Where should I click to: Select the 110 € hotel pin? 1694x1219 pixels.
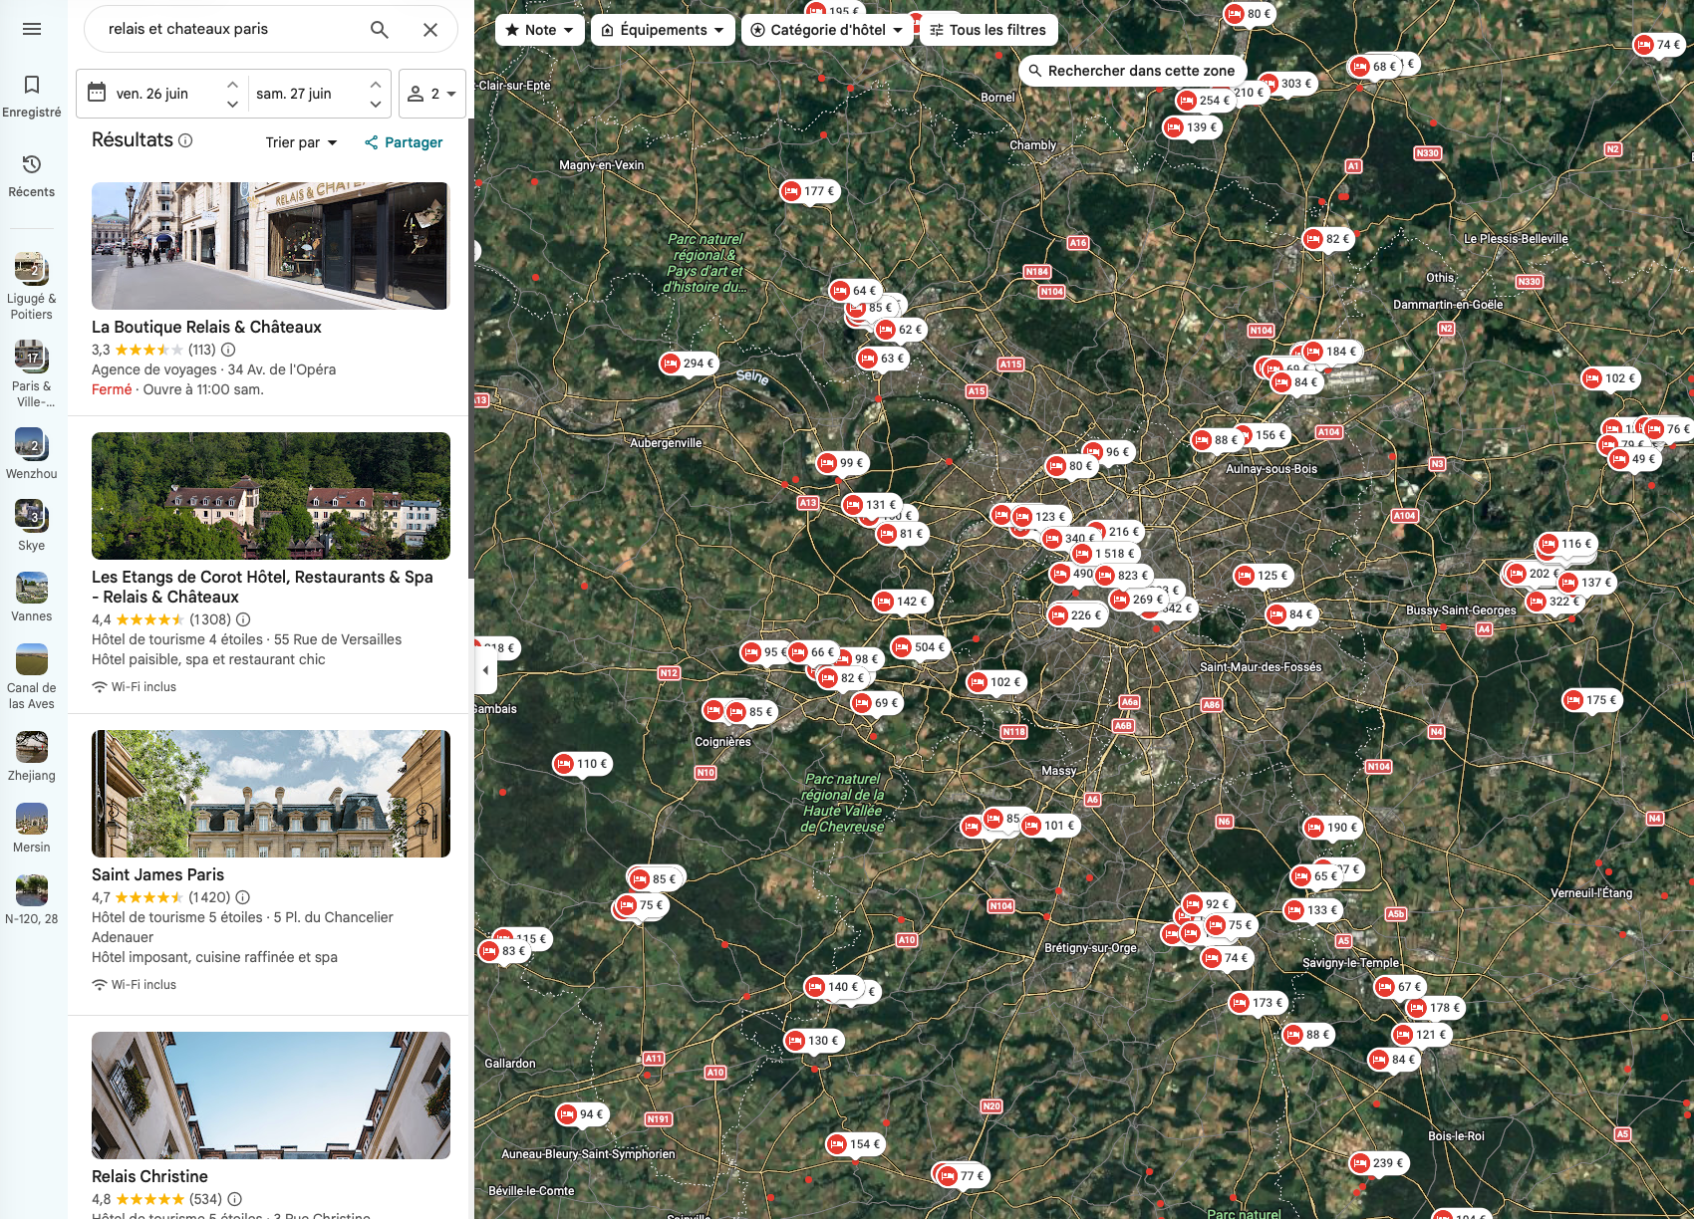tap(582, 764)
